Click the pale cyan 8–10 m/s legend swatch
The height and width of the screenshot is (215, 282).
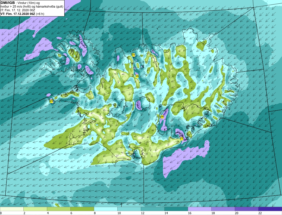(x=106, y=209)
